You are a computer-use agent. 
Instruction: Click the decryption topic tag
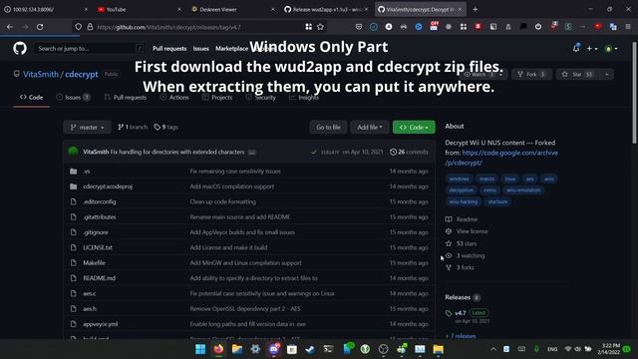tap(461, 190)
